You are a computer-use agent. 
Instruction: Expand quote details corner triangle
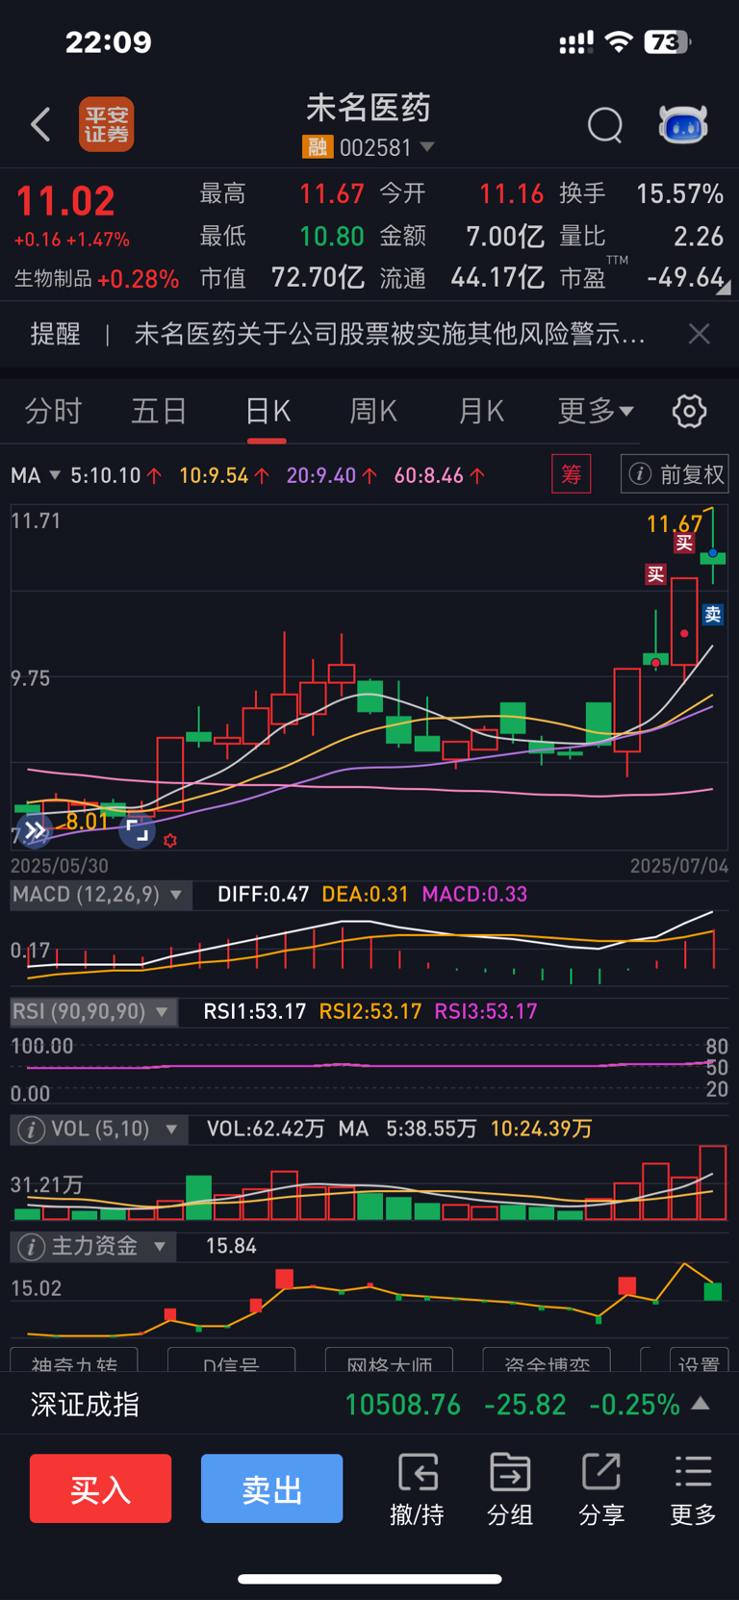tap(724, 287)
